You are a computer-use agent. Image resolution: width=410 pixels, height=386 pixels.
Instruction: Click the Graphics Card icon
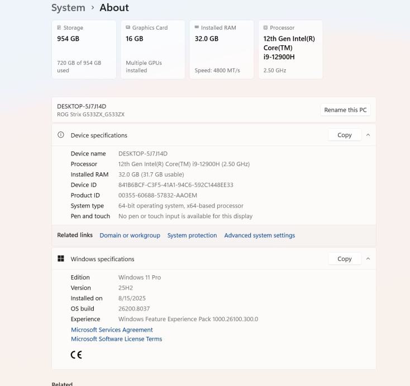click(128, 28)
